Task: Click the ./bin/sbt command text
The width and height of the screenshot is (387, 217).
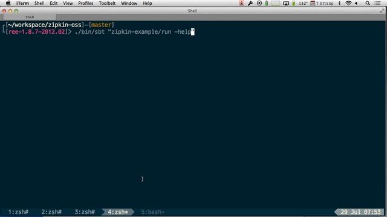Action: click(x=89, y=32)
